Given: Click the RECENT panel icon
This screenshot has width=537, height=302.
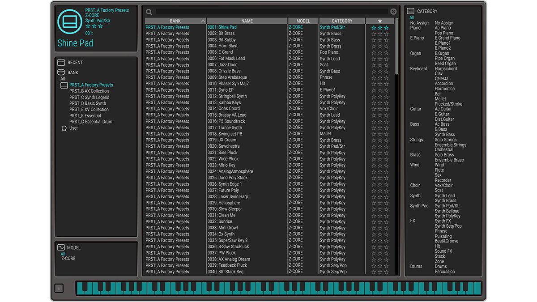Looking at the screenshot, I should pyautogui.click(x=61, y=63).
